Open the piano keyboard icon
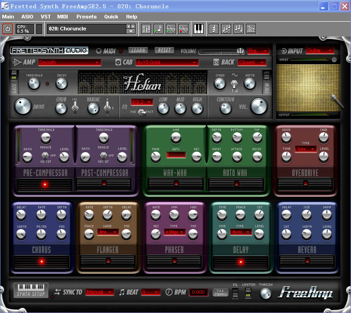Viewport: 351px width, 313px height. [x=198, y=29]
